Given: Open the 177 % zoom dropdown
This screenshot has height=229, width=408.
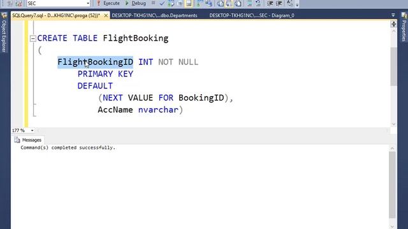Looking at the screenshot, I should pos(32,130).
